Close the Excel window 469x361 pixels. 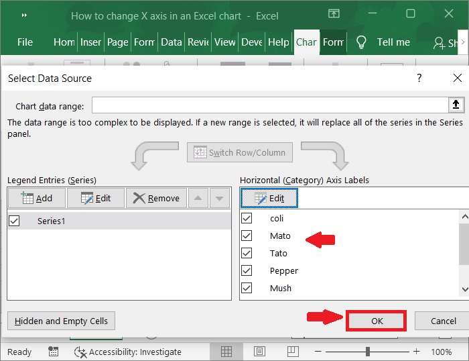(x=449, y=13)
